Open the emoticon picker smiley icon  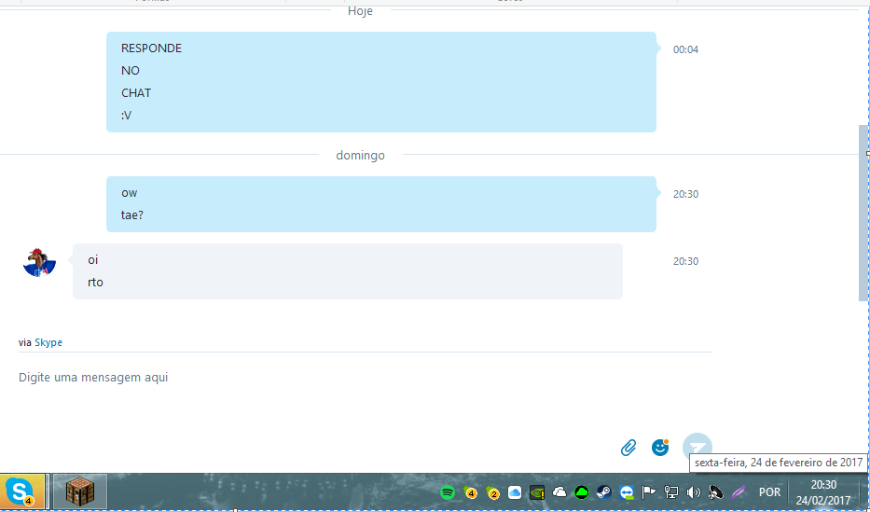659,447
